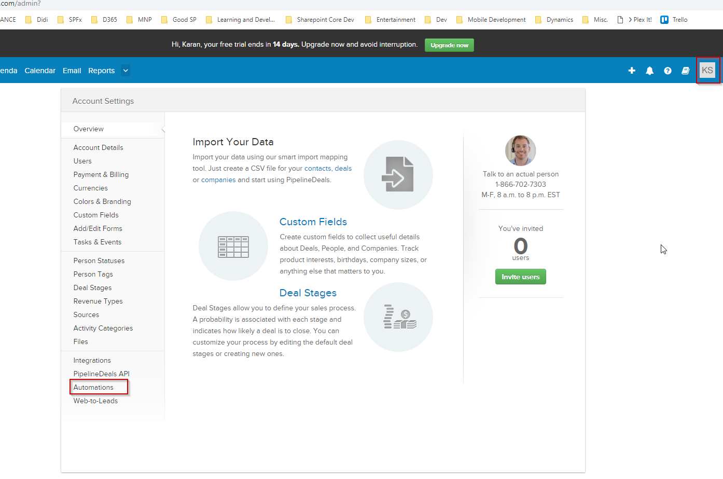Open the Trello bookmark
This screenshot has width=723, height=479.
(674, 20)
